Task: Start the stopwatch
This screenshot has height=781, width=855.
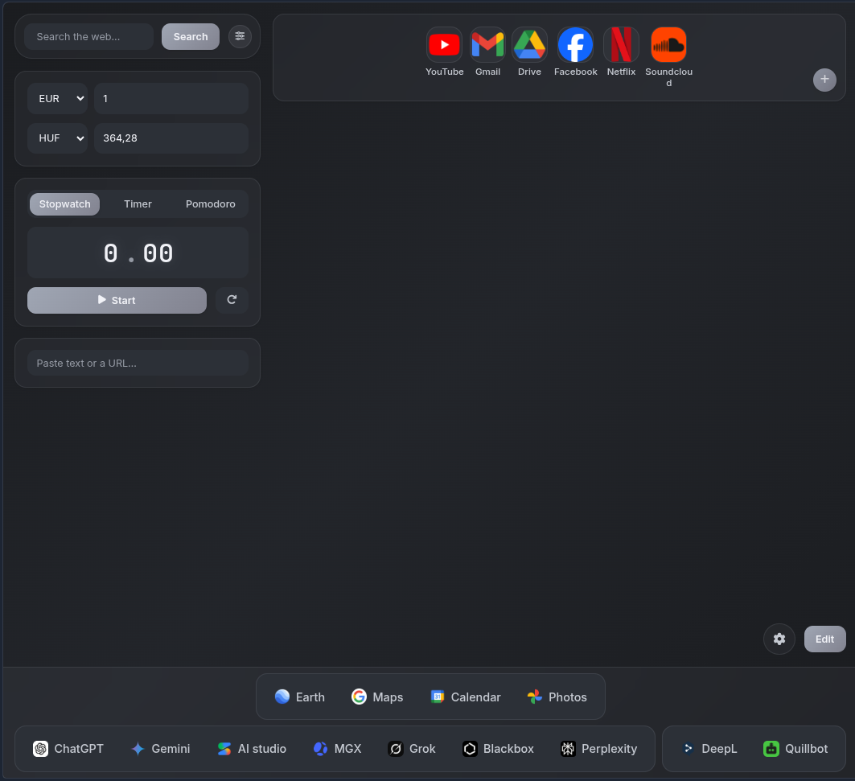Action: tap(117, 300)
